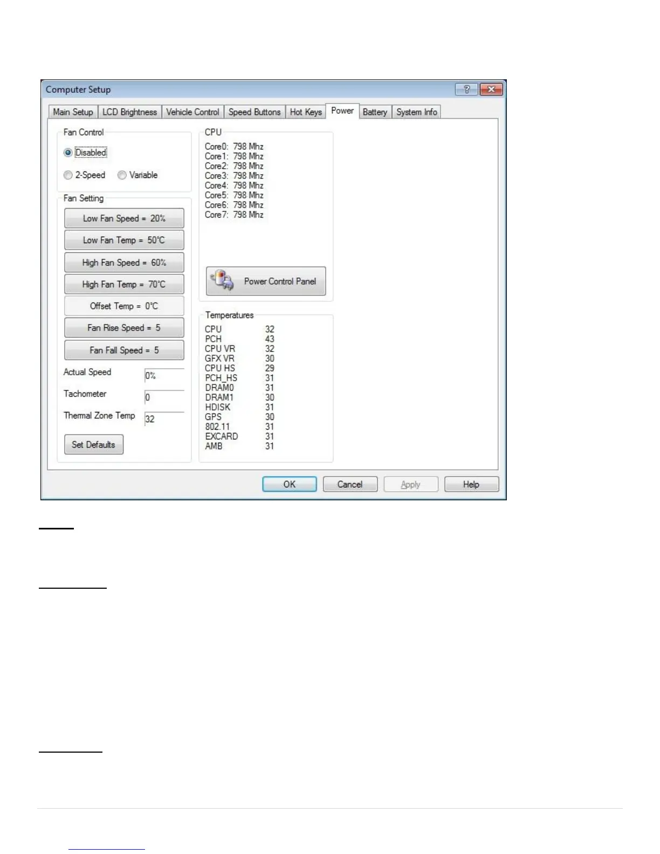Viewport: 660px width, 854px height.
Task: Click the GPS temperature row
Action: pos(239,417)
